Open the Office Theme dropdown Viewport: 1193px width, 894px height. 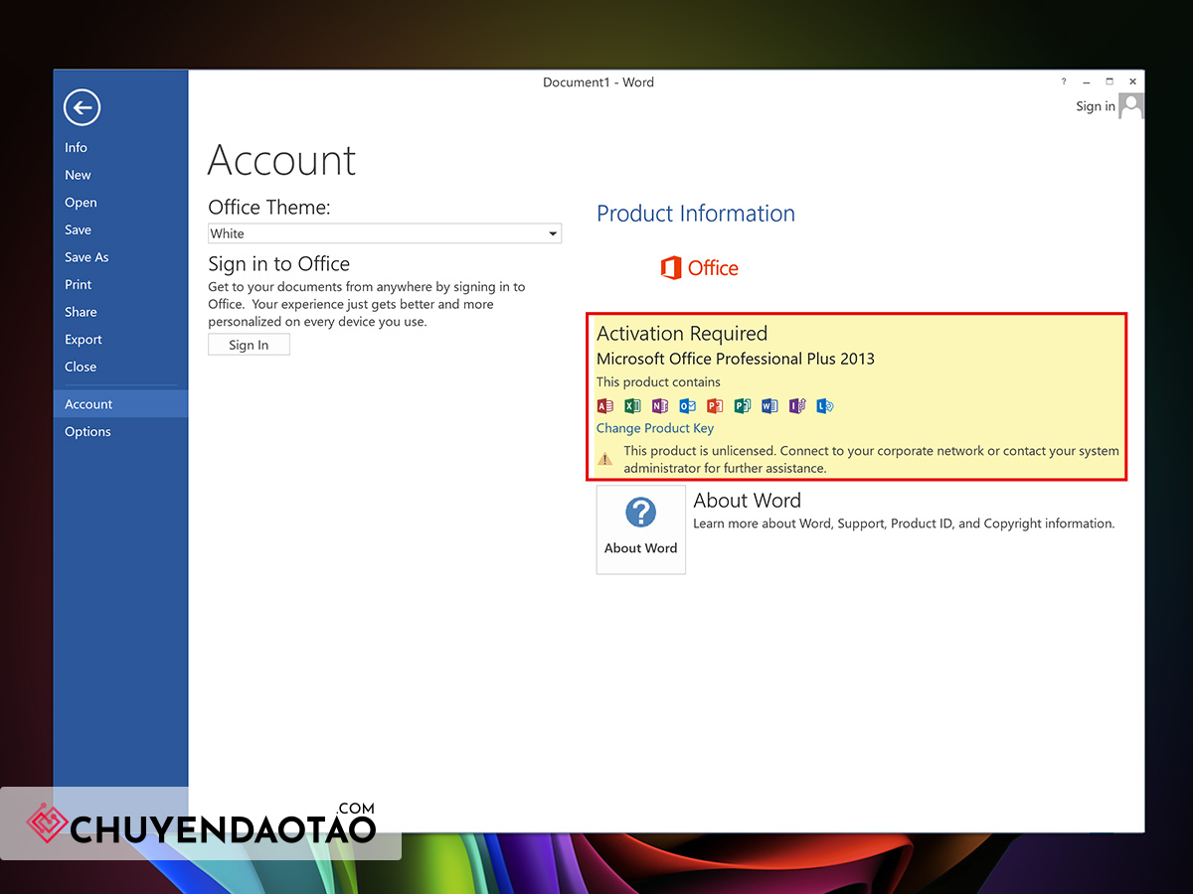pos(385,233)
